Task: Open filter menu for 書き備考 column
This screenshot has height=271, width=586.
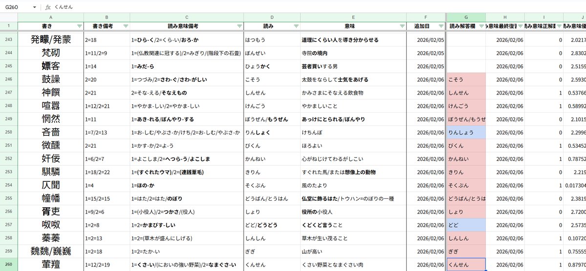Action: [126, 26]
